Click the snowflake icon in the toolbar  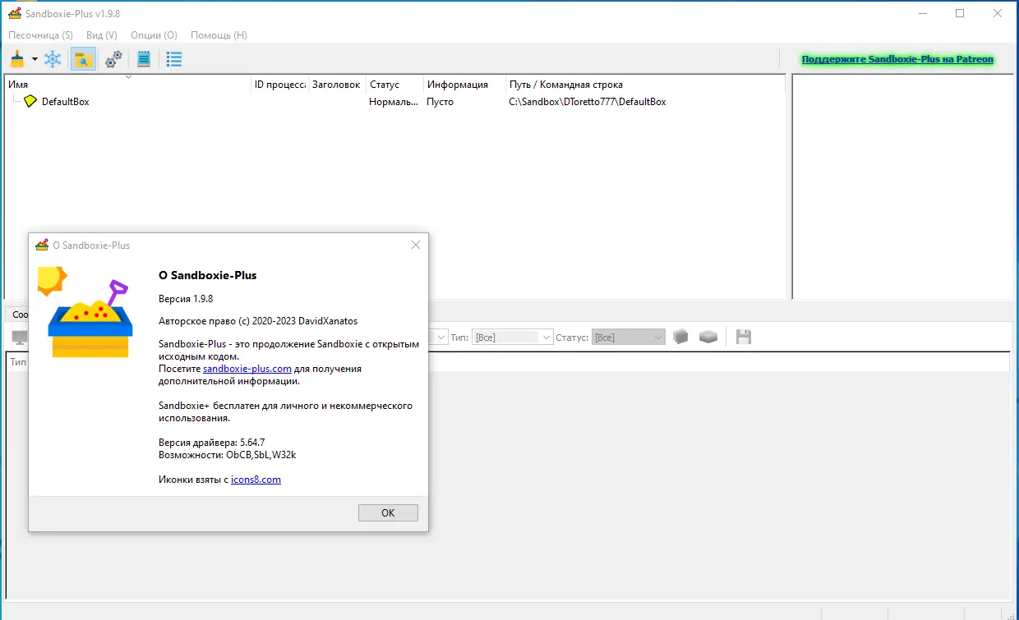(53, 59)
